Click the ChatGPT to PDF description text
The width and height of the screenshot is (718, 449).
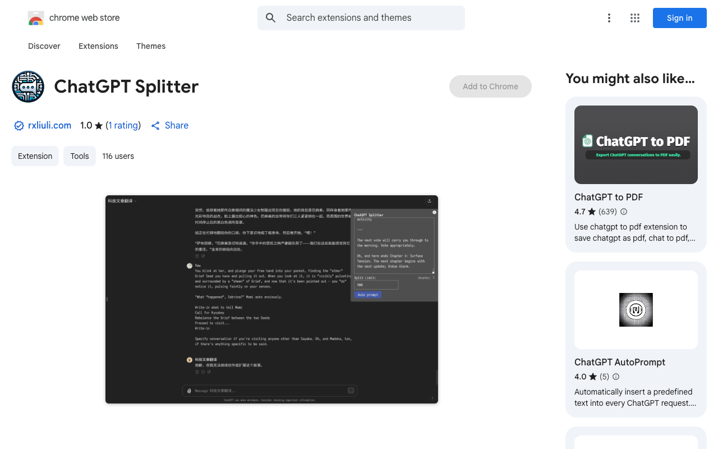point(635,232)
